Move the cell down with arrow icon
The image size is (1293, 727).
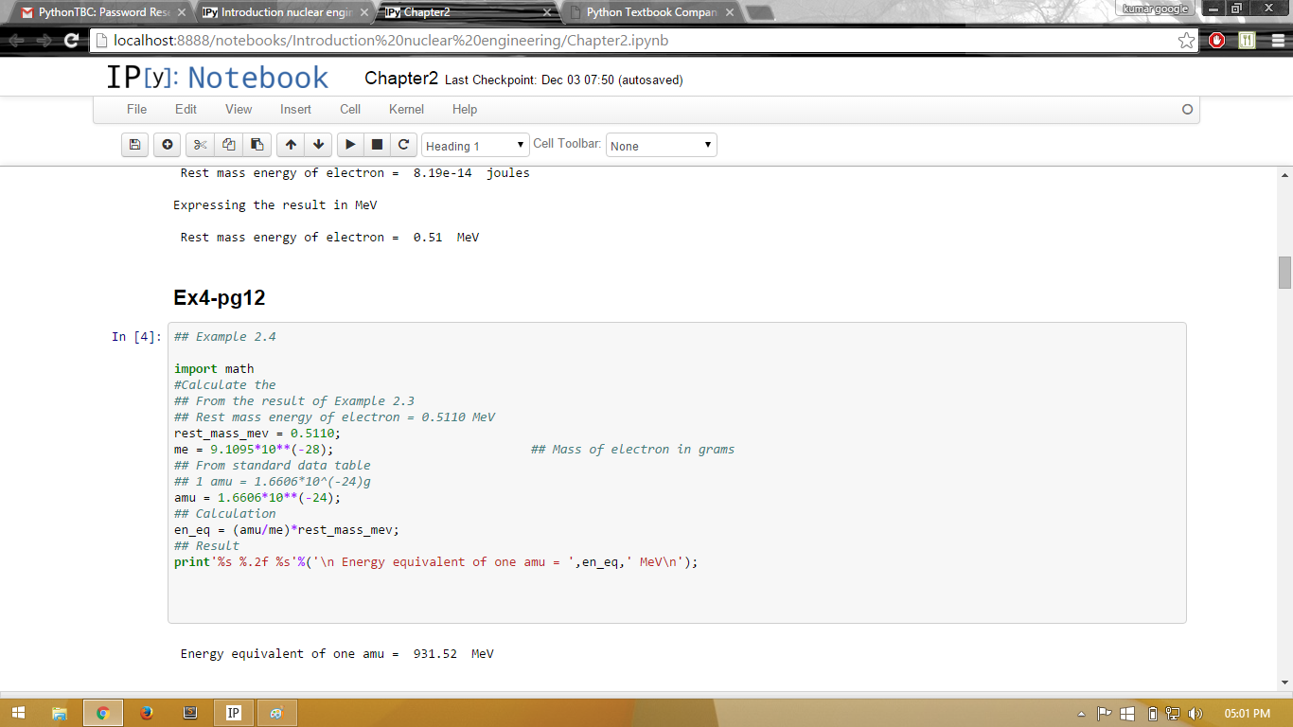(x=319, y=145)
